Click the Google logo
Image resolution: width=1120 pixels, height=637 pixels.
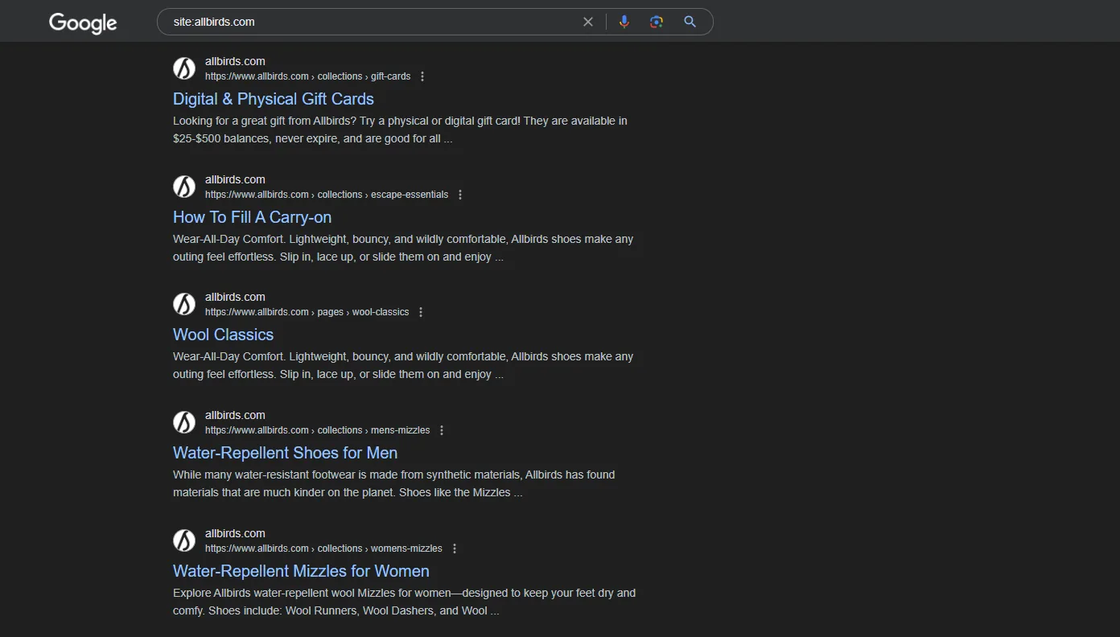83,23
